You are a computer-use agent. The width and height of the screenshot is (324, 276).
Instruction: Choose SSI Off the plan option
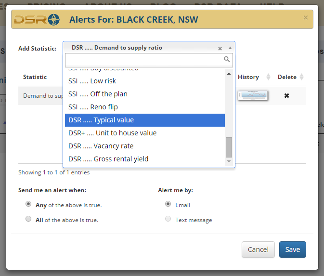pos(144,94)
